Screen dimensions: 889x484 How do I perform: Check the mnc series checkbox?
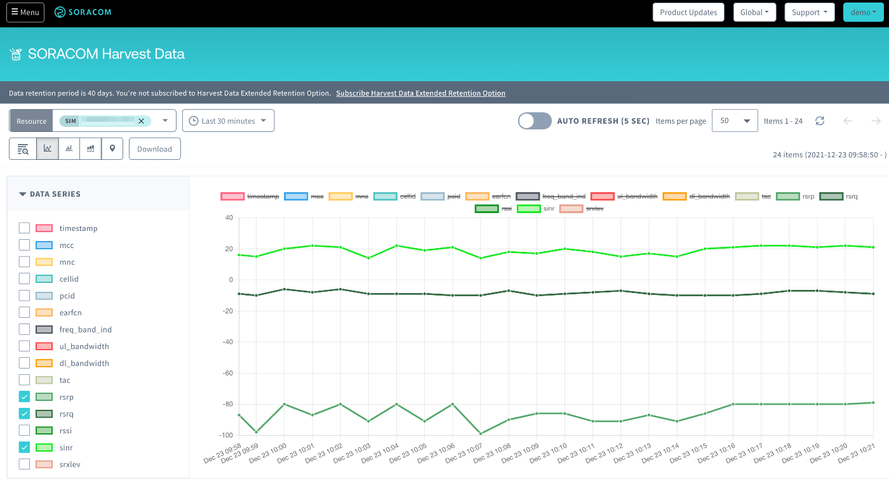tap(24, 261)
